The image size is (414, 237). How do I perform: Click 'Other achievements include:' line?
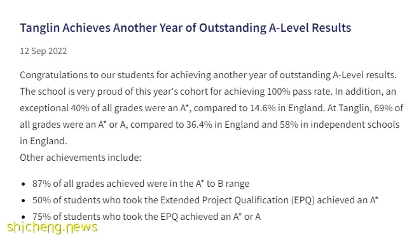click(x=81, y=158)
